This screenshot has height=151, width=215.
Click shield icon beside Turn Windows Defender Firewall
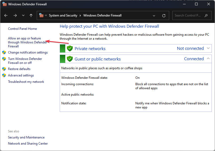4,59
